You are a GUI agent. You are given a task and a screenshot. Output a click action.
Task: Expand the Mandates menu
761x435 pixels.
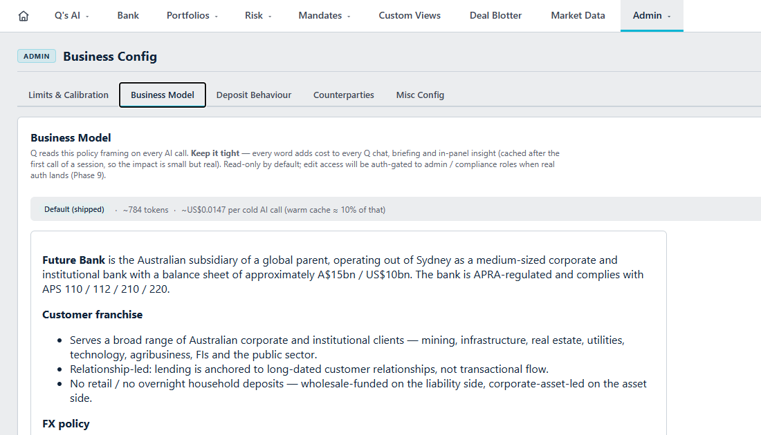[x=324, y=15]
